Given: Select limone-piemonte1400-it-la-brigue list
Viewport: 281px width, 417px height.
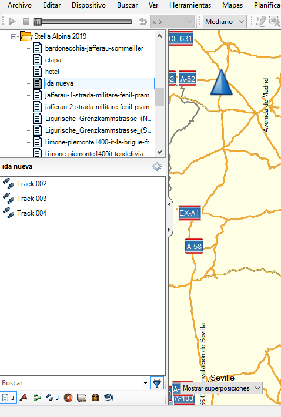Looking at the screenshot, I should (99, 142).
